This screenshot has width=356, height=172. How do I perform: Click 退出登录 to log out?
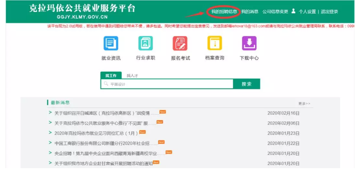pos(329,12)
